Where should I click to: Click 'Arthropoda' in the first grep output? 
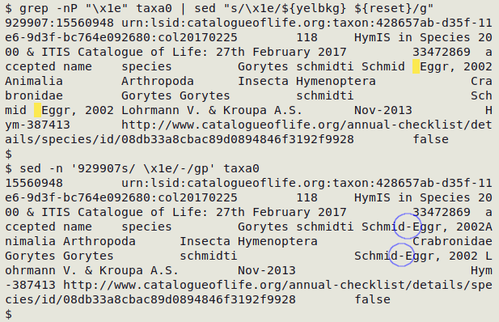(158, 81)
